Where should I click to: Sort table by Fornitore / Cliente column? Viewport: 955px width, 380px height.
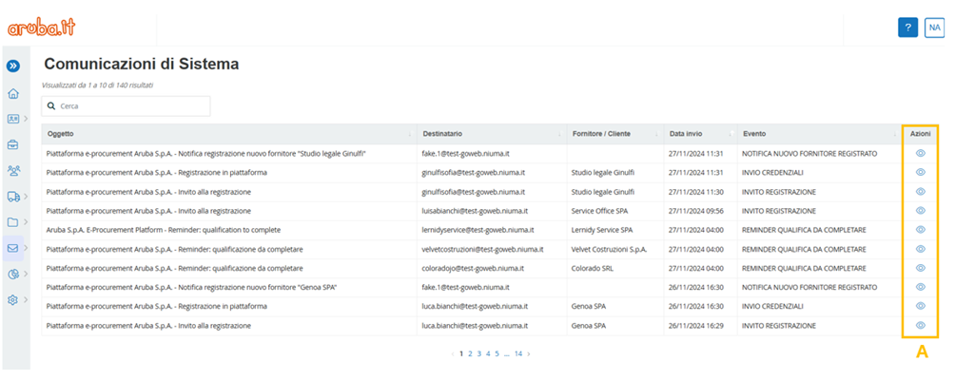pyautogui.click(x=615, y=134)
